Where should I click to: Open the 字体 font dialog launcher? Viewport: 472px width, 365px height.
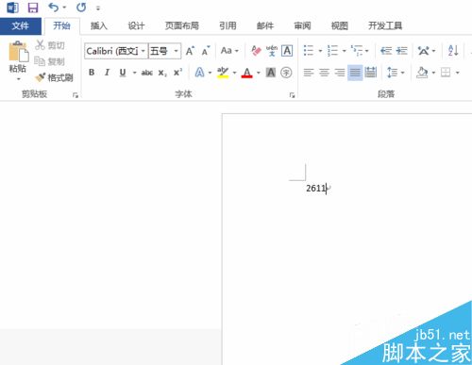click(x=292, y=95)
